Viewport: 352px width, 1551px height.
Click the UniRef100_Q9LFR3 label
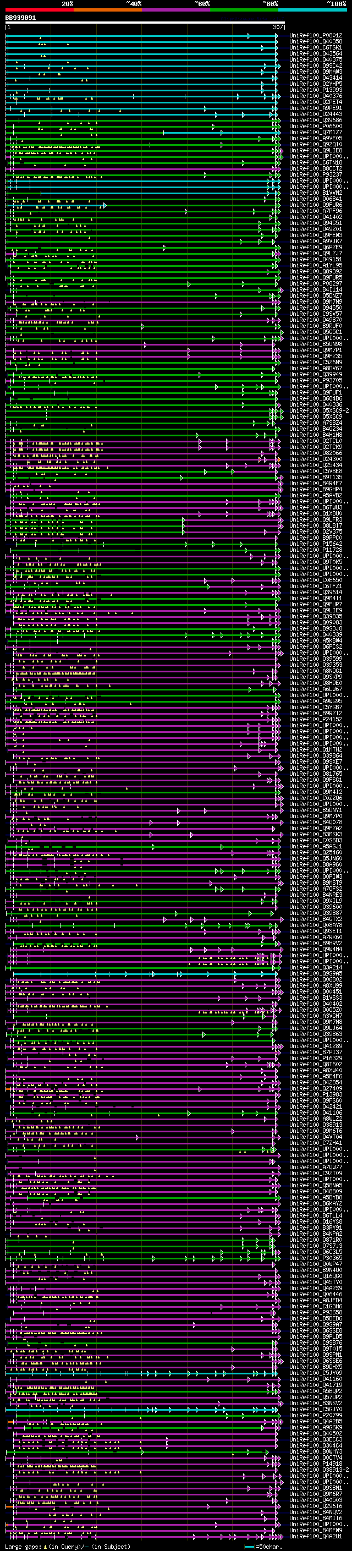pos(316,519)
